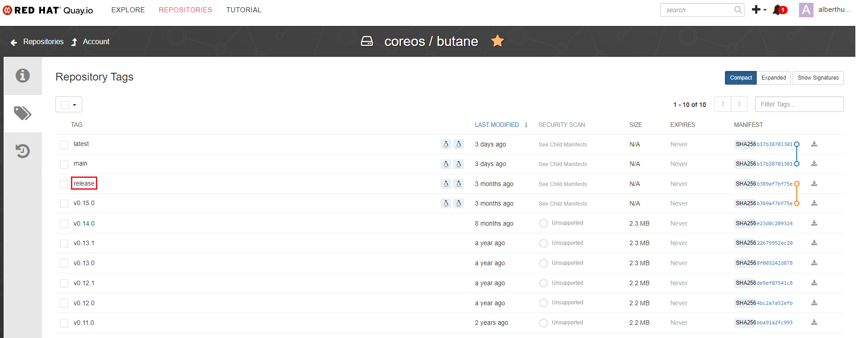Viewport: 859px width, 338px height.
Task: Open the select-all tags dropdown
Action: point(69,105)
